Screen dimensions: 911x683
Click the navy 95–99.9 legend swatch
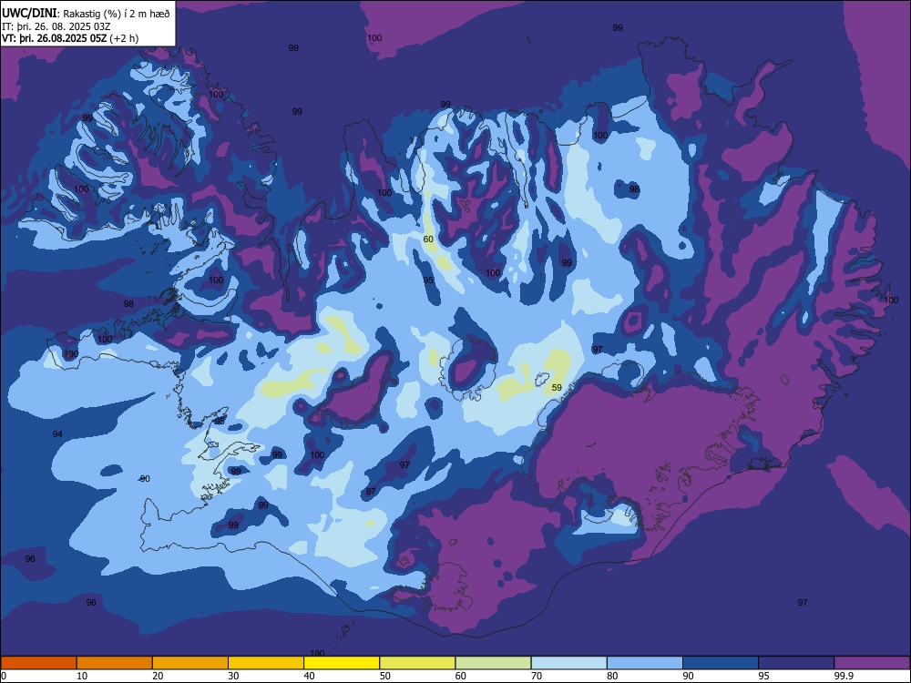[x=796, y=663]
